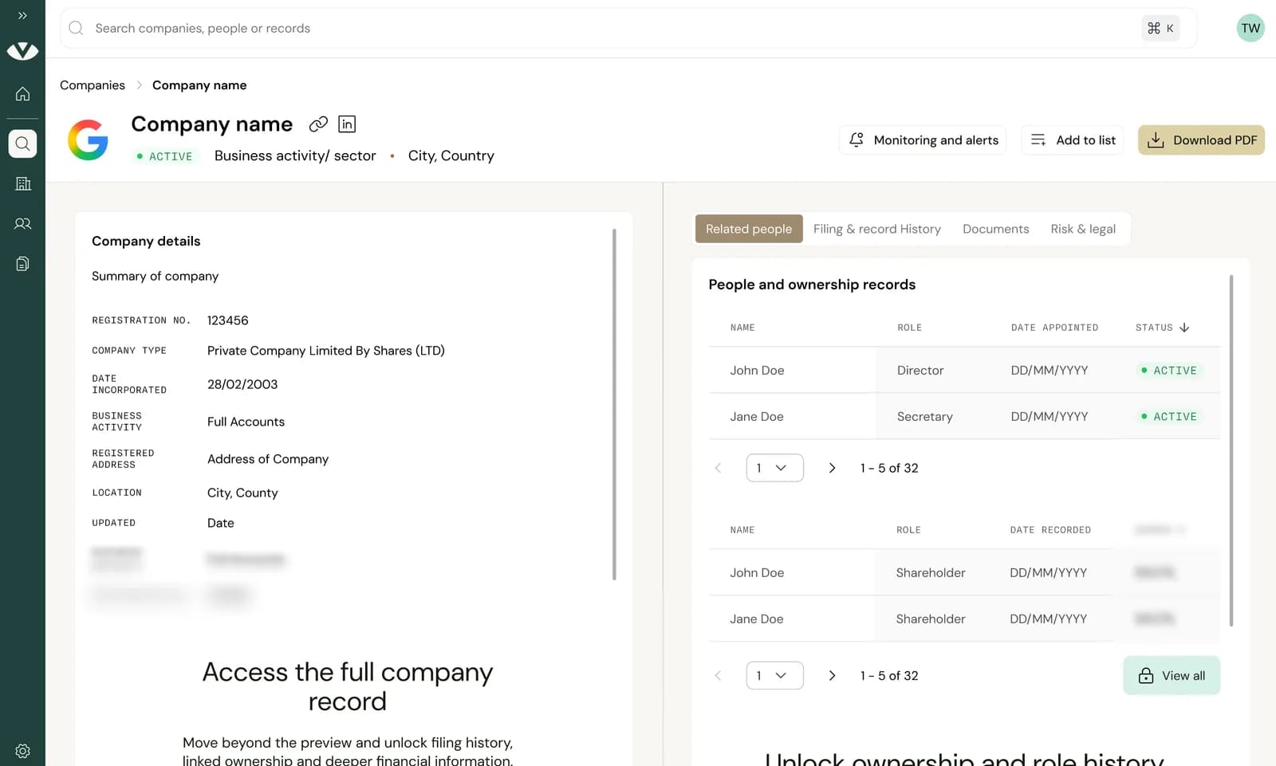Open the people icon in sidebar
1276x766 pixels.
click(x=22, y=224)
